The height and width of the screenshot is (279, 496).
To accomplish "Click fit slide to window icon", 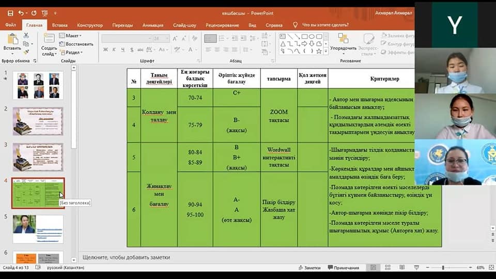I will [x=491, y=268].
